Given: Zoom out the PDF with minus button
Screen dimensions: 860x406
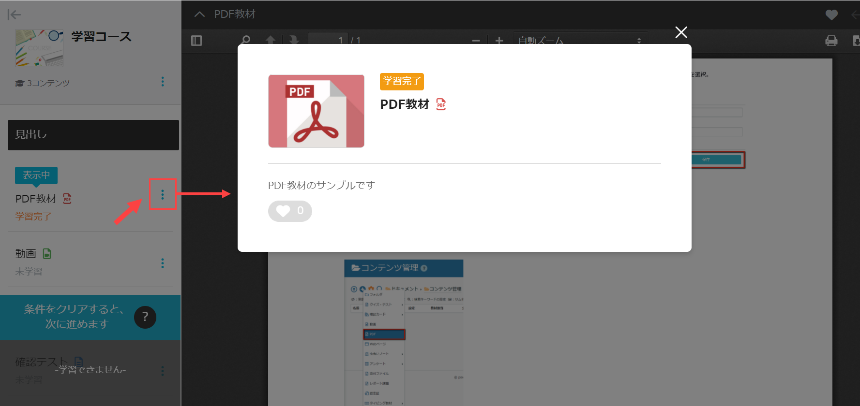Looking at the screenshot, I should point(476,41).
